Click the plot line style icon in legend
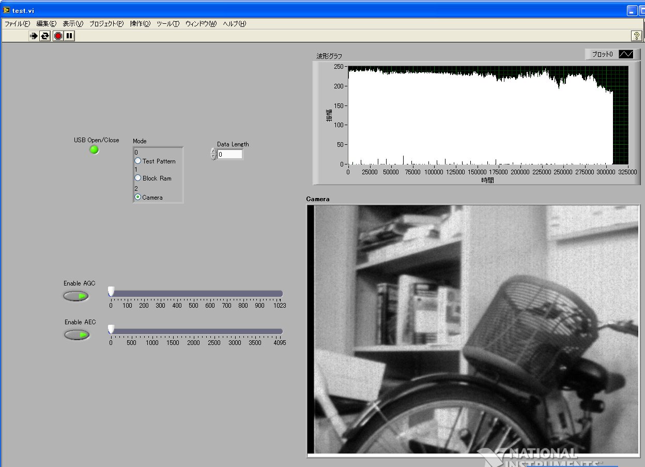The height and width of the screenshot is (467, 645). 626,54
